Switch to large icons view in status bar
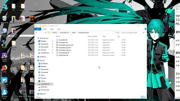The height and width of the screenshot is (101, 180). click(x=145, y=97)
